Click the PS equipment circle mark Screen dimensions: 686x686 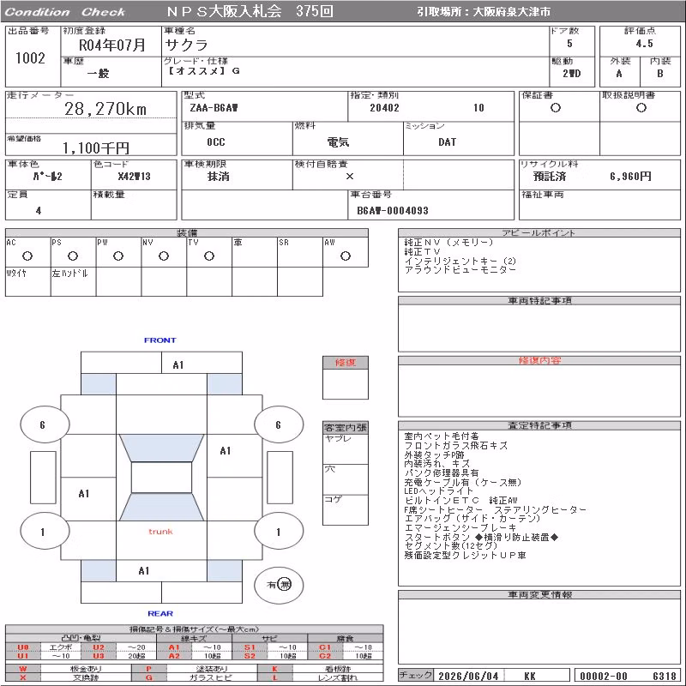coord(73,256)
